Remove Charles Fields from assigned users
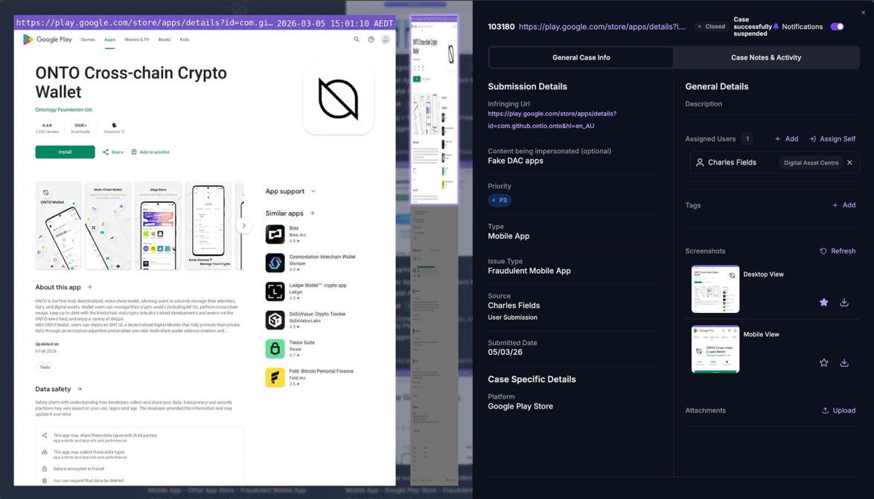The height and width of the screenshot is (499, 874). click(x=849, y=163)
